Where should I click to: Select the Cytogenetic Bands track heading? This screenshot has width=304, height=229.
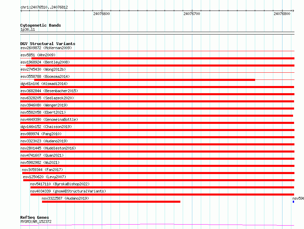coord(41,25)
